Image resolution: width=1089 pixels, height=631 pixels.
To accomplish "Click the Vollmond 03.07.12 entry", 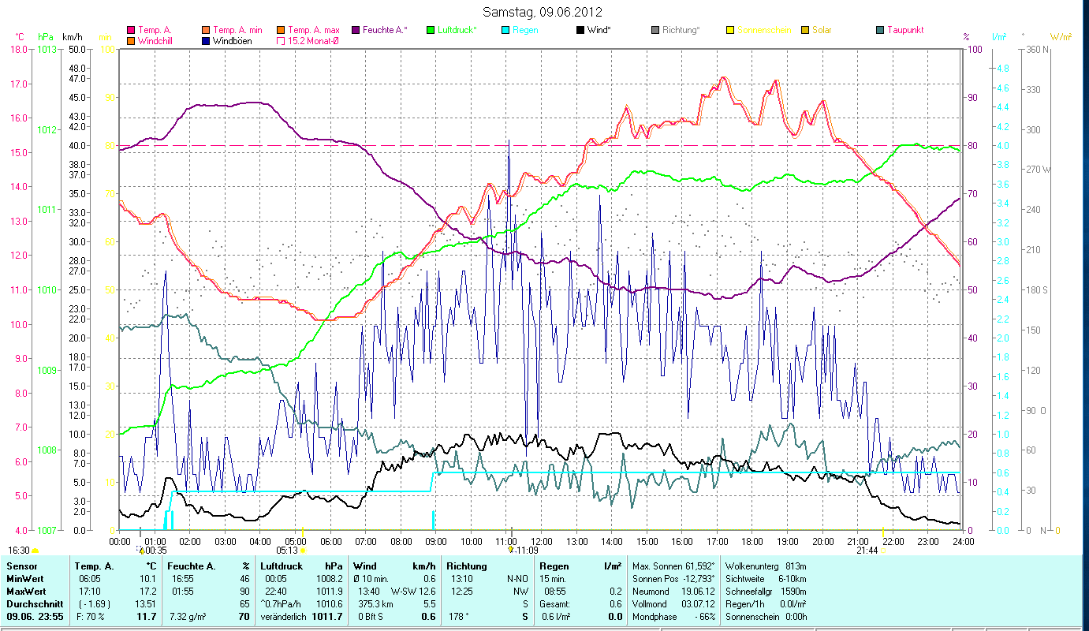I will pos(674,604).
